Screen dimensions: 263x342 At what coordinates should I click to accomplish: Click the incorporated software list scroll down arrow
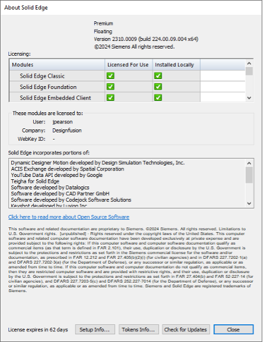click(249, 203)
